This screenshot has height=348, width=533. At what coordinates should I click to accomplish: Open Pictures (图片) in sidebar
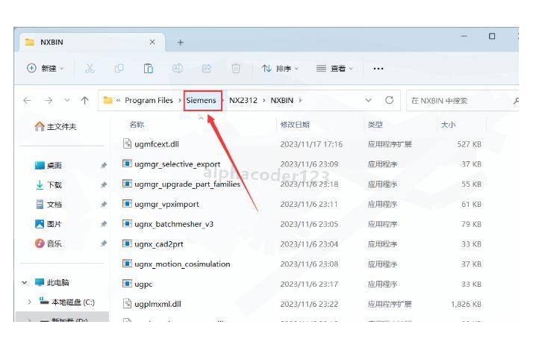pos(49,224)
